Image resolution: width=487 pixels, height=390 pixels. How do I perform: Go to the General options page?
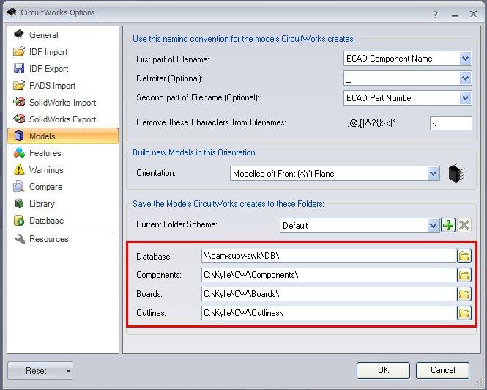pyautogui.click(x=63, y=34)
